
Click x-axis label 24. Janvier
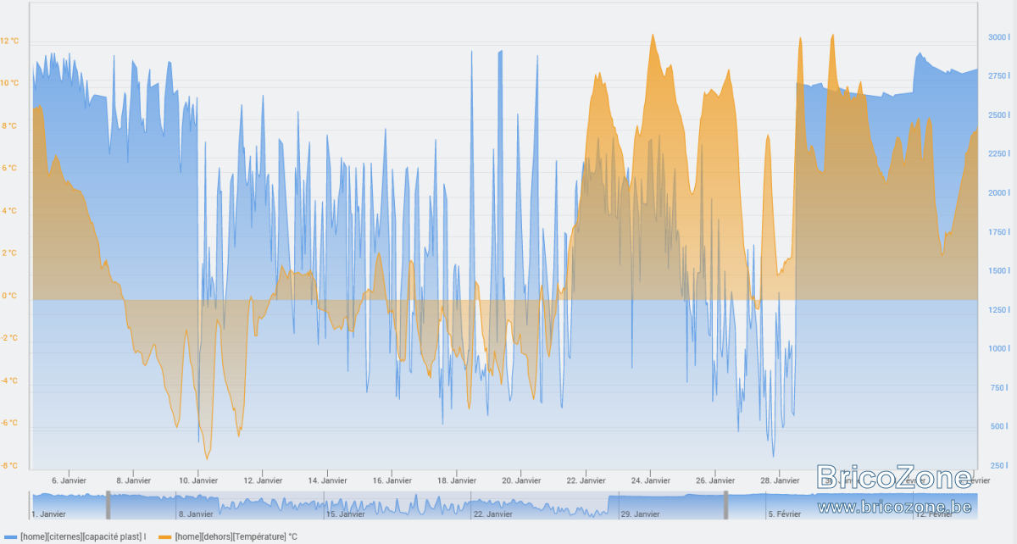coord(649,480)
